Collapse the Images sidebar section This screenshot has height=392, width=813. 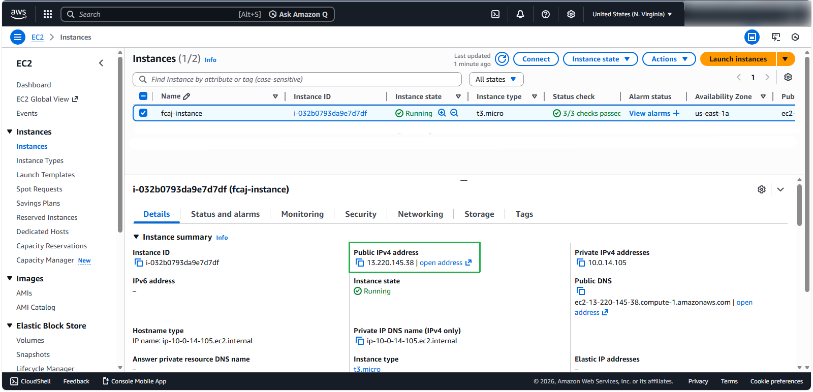click(x=10, y=278)
